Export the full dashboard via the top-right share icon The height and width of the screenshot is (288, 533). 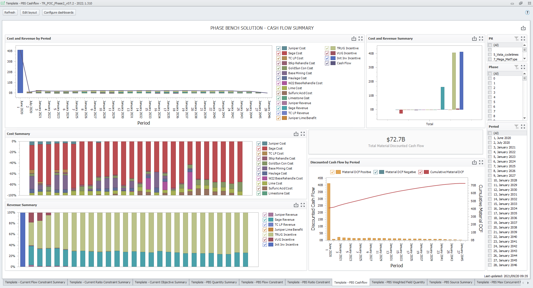523,28
